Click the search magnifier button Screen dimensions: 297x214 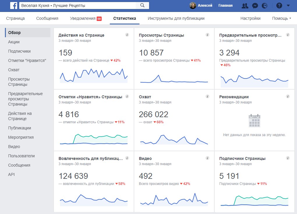click(x=142, y=6)
